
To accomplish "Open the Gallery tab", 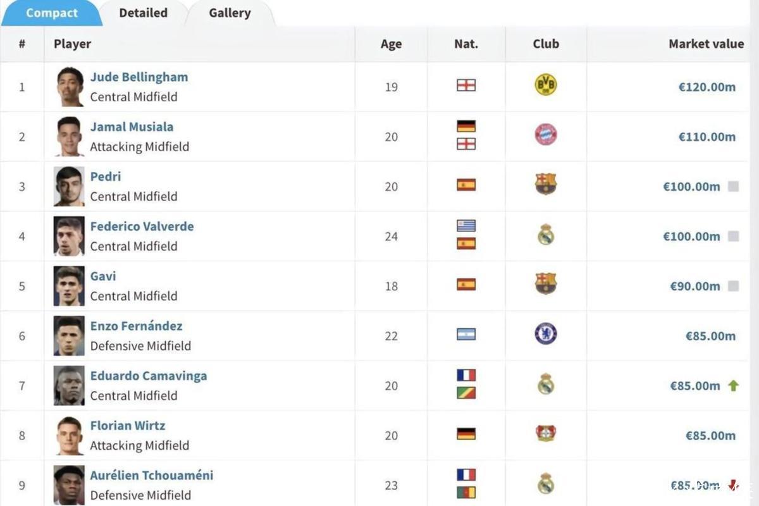I will (230, 13).
